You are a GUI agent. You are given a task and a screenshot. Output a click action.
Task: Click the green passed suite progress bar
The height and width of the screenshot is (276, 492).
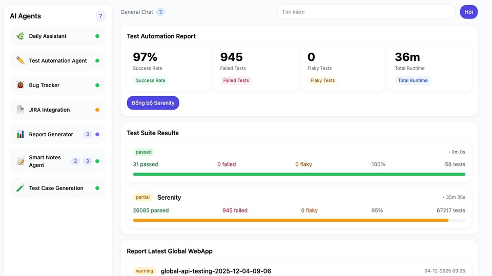tap(299, 174)
